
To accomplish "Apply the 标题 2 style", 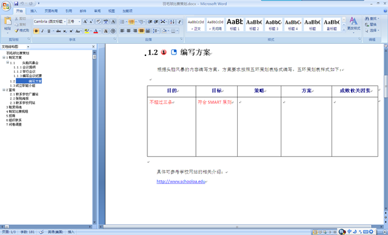I will (254, 24).
